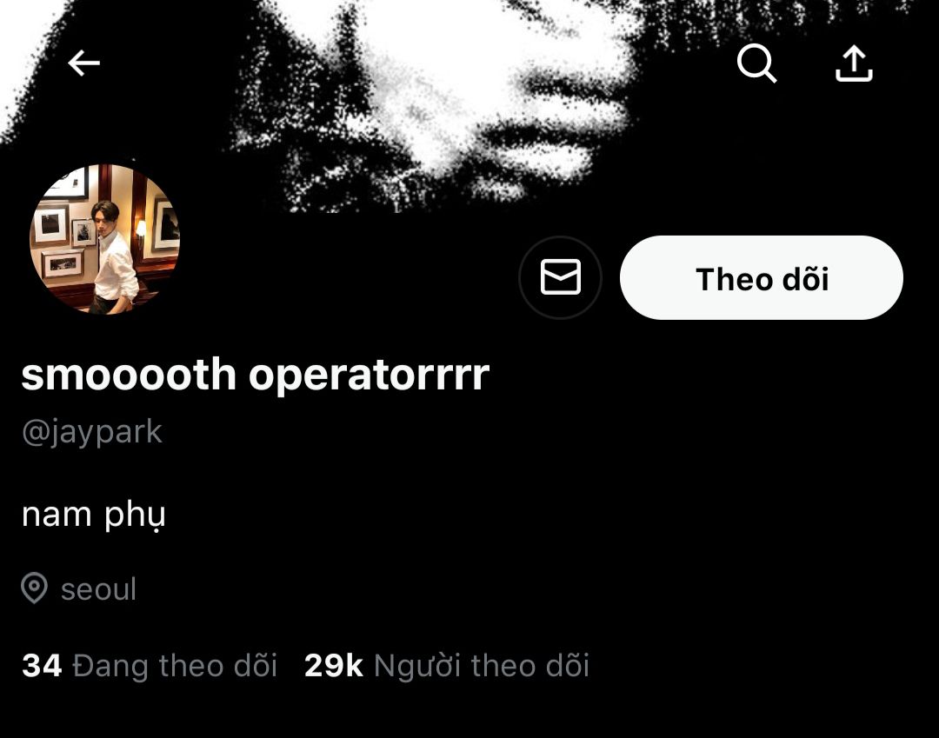Tap the location pin icon
The width and height of the screenshot is (939, 738).
pos(34,588)
